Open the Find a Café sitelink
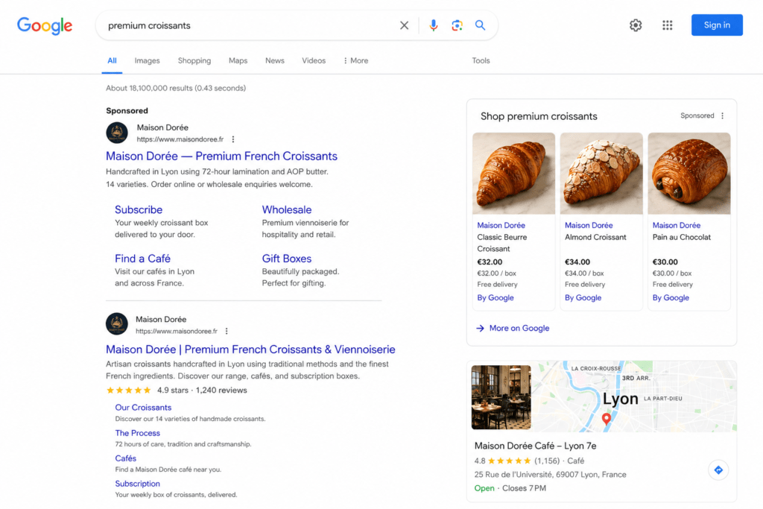 pyautogui.click(x=142, y=259)
